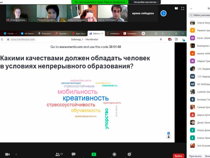This screenshot has height=158, width=210.
Task: Open the chat bubble icon
Action: click(x=73, y=154)
